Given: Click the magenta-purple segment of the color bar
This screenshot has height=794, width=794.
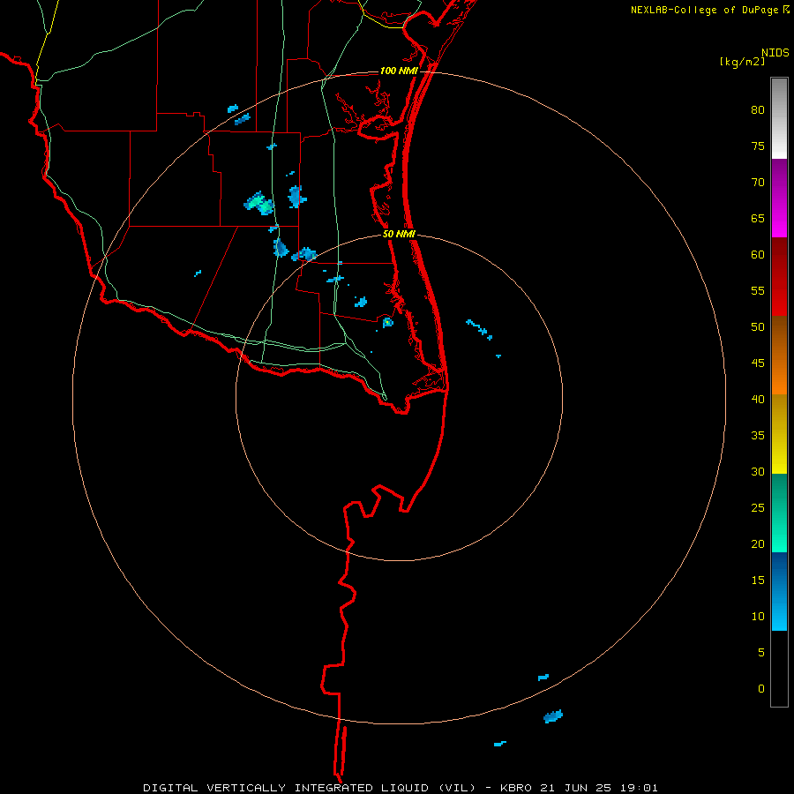Looking at the screenshot, I should [779, 198].
